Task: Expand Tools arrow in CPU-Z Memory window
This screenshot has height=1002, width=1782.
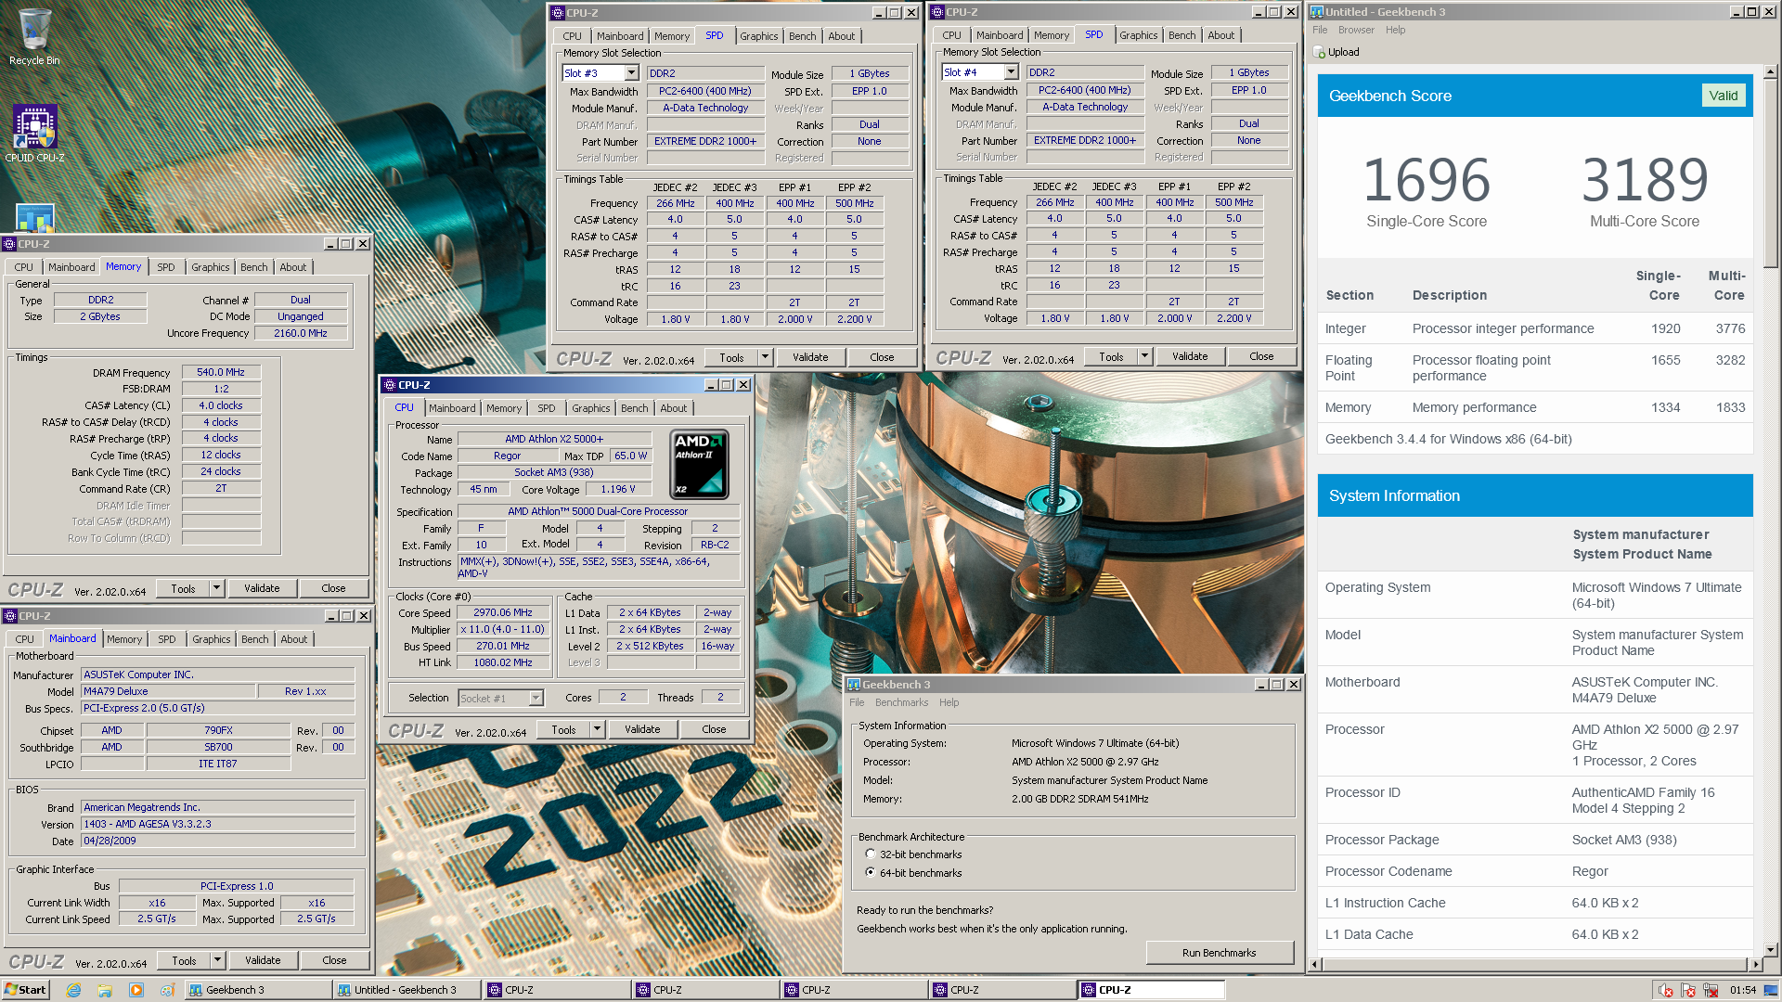Action: point(216,588)
